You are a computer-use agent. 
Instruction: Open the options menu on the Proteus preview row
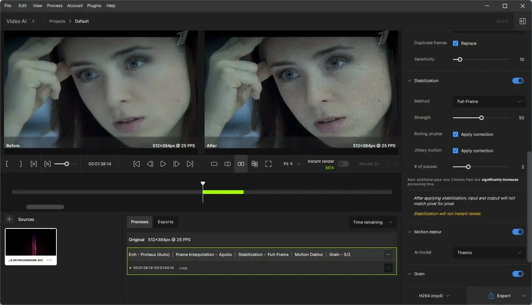388,254
